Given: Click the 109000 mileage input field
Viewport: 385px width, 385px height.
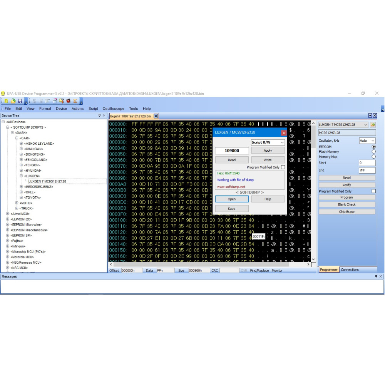Looking at the screenshot, I should 232,151.
